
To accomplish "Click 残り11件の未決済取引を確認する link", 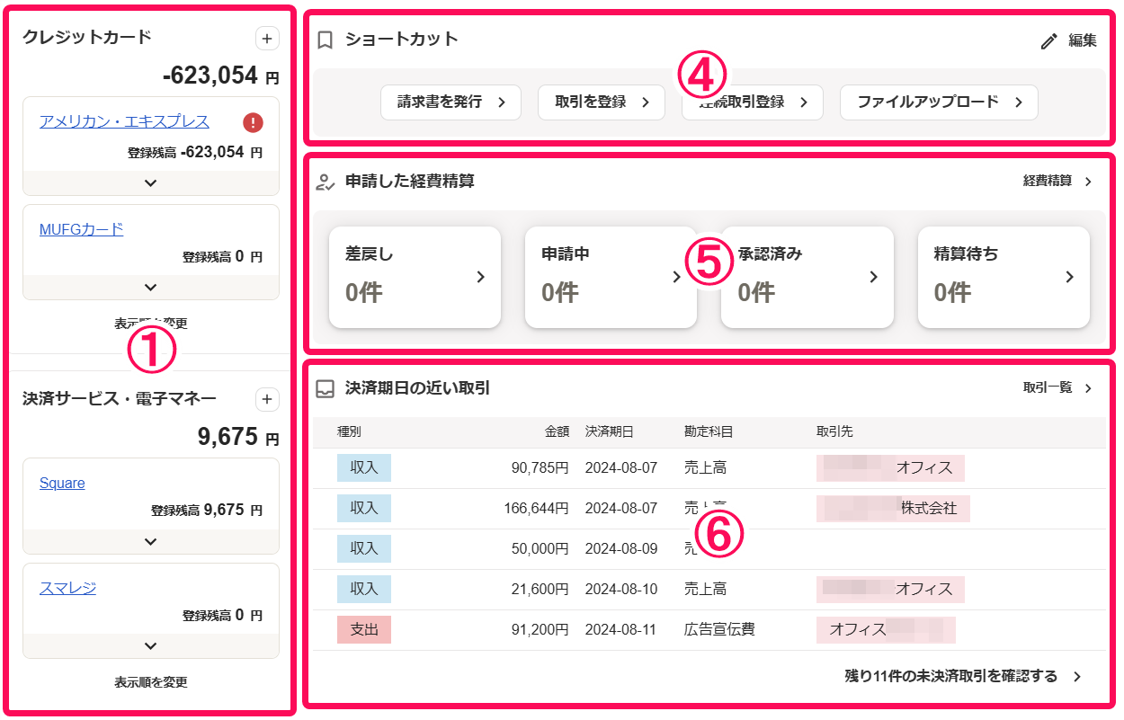I will 964,676.
